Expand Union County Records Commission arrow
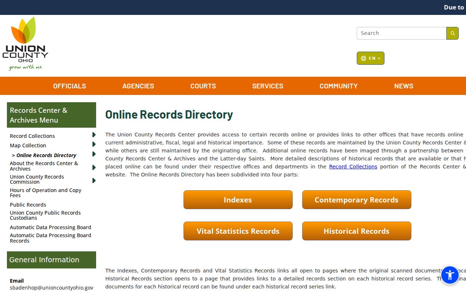This screenshot has width=466, height=291. (x=94, y=180)
